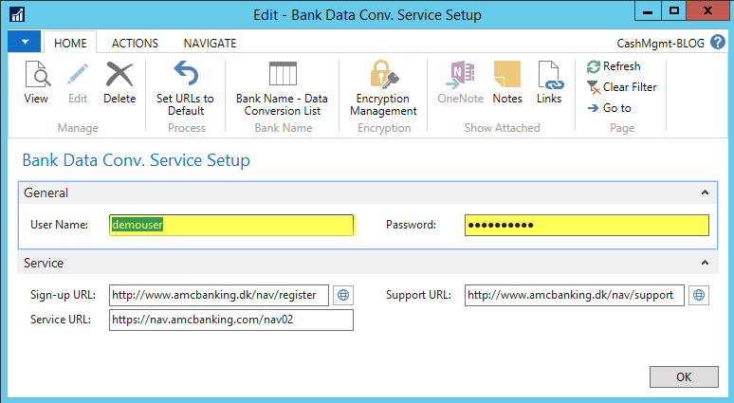
Task: Switch to the NAVIGATE ribbon tab
Action: coord(210,43)
